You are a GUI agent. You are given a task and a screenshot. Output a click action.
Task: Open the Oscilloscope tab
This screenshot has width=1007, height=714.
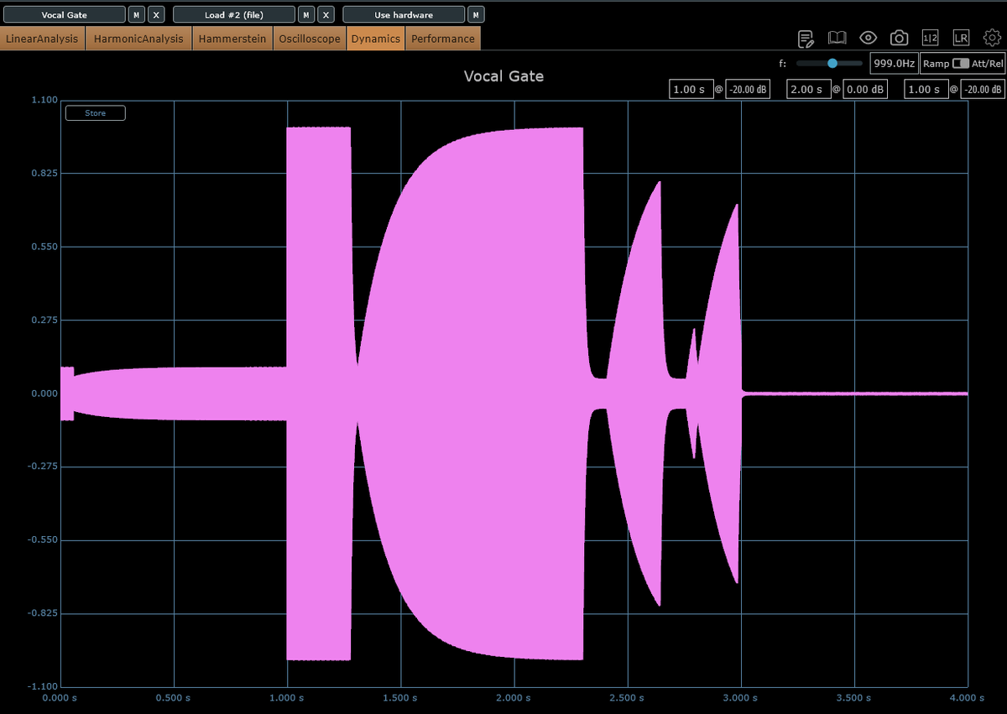point(310,39)
